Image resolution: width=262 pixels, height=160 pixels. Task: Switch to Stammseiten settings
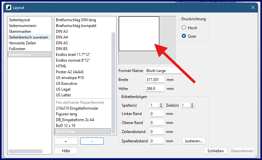(20, 31)
